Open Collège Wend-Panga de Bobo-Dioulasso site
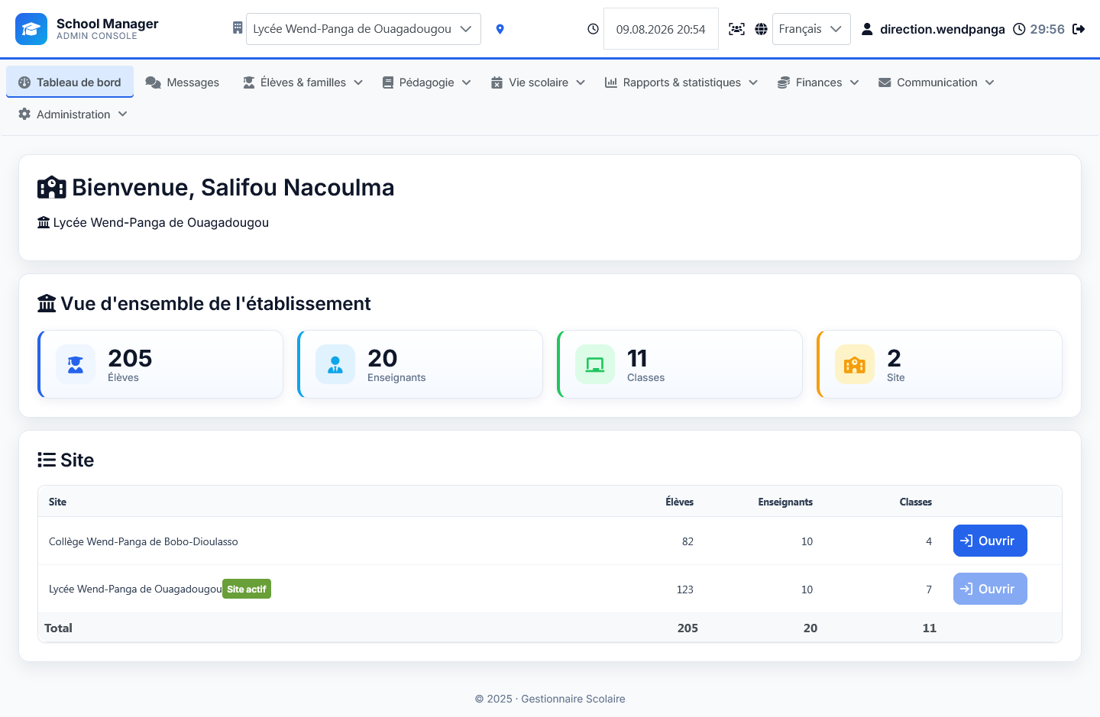Screen dimensions: 1100x717 (990, 541)
